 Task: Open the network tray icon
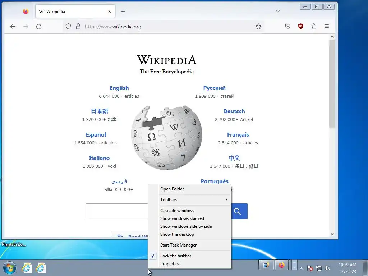(318, 268)
